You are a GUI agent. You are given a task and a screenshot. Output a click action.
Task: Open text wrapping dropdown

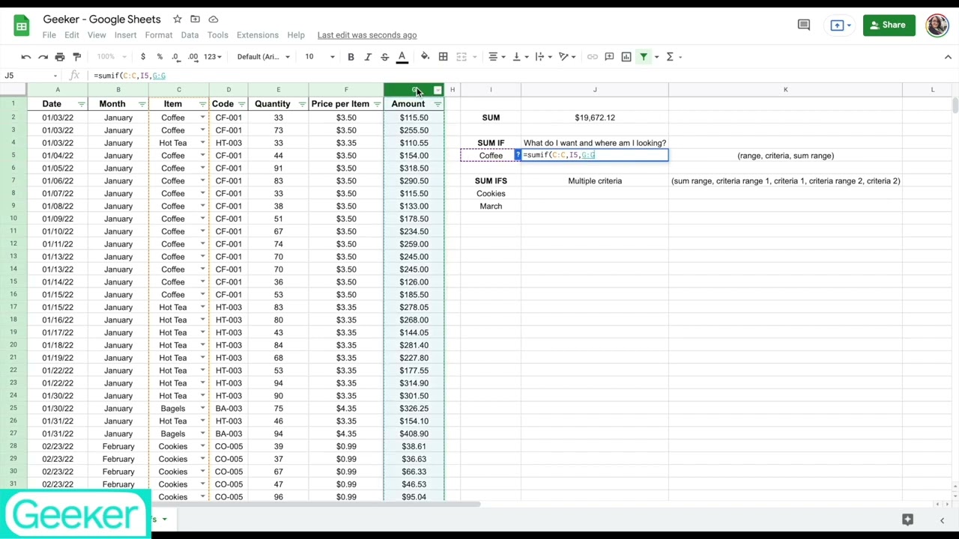543,57
